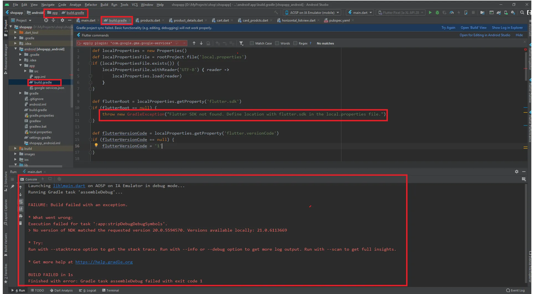Screen dimensions: 533x294
Task: Sync project with Gradle files icon
Action: coord(499,12)
